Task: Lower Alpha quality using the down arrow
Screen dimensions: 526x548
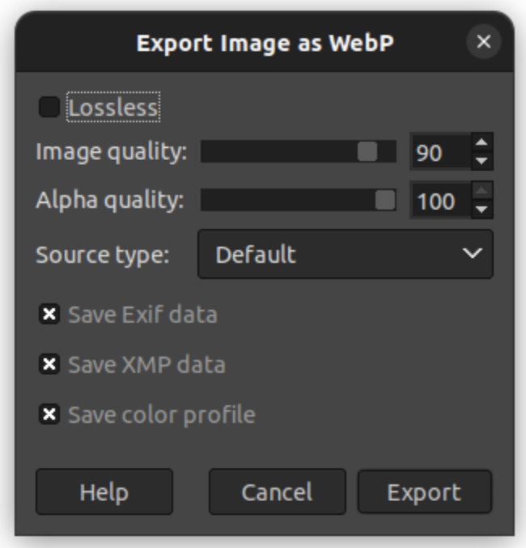Action: (481, 209)
